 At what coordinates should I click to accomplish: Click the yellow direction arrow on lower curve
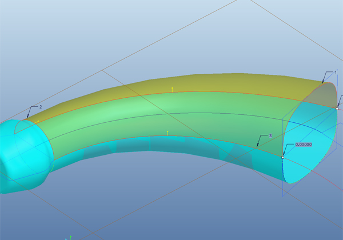pyautogui.click(x=167, y=133)
